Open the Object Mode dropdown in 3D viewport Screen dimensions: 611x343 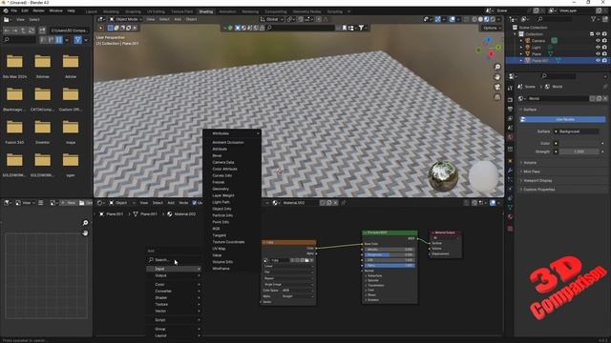[125, 19]
